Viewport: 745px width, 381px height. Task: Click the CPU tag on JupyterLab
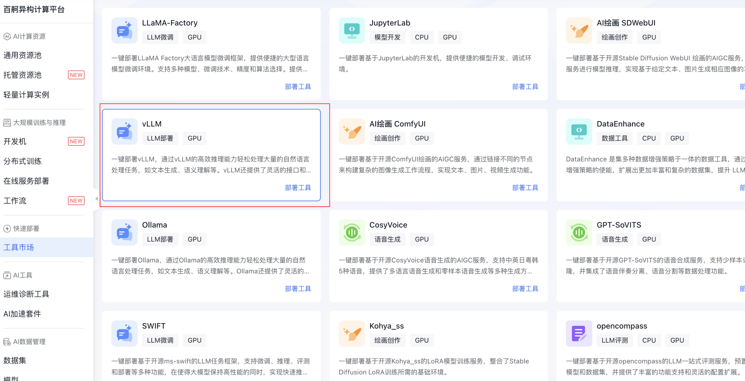(x=422, y=37)
